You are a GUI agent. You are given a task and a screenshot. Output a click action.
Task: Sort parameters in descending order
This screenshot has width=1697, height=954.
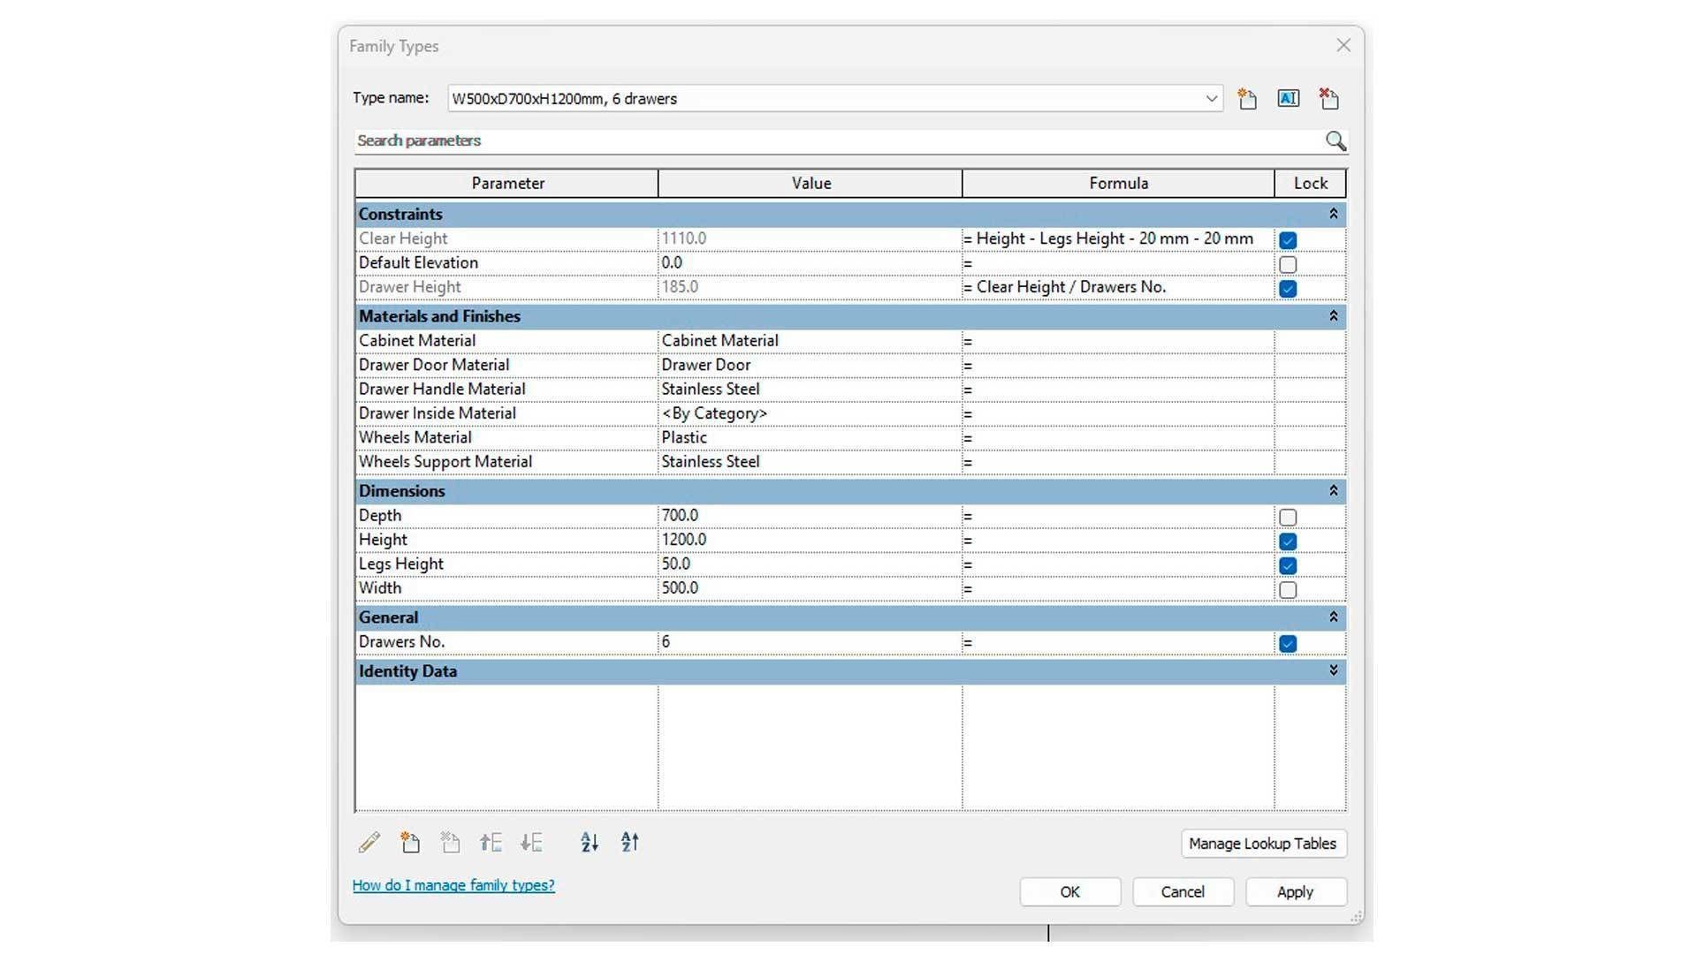629,843
